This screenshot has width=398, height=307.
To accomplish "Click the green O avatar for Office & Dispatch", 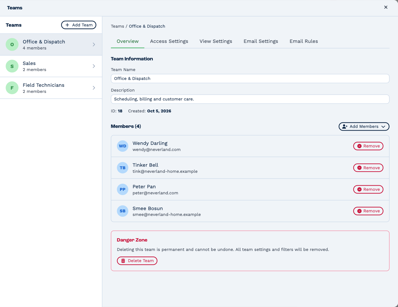I will pyautogui.click(x=12, y=45).
